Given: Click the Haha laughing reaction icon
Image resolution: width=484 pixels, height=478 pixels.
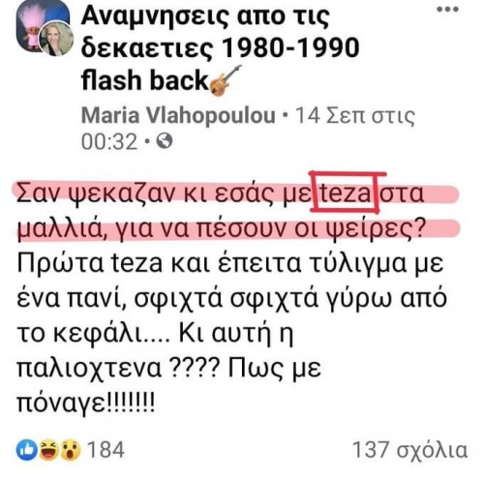Looking at the screenshot, I should (x=49, y=450).
